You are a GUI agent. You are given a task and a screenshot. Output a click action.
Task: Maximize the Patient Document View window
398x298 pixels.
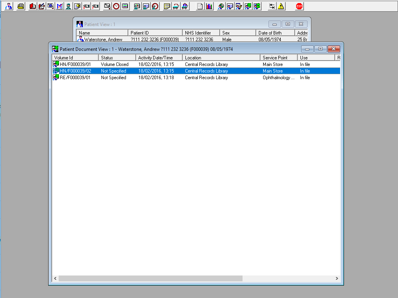pos(320,49)
